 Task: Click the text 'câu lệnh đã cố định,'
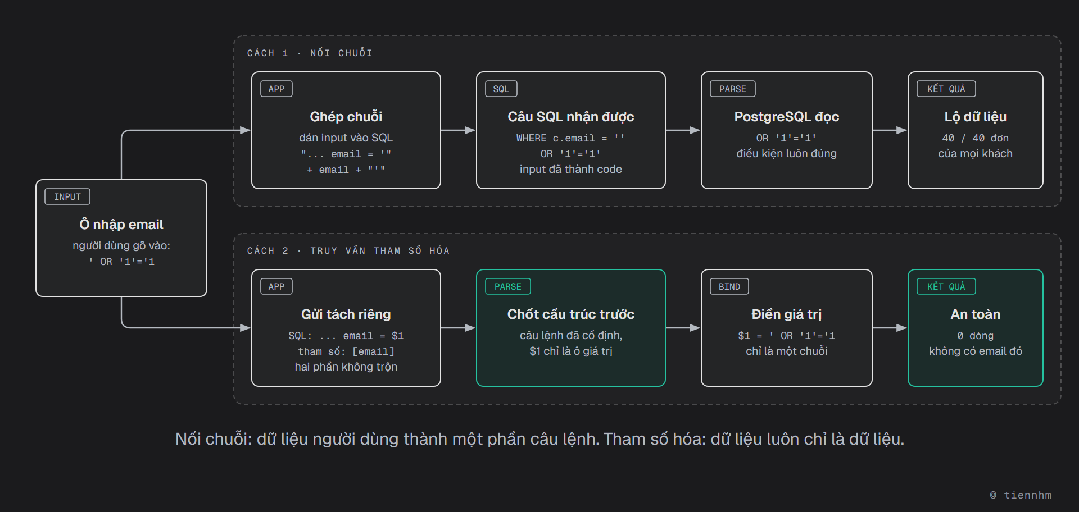pos(571,335)
